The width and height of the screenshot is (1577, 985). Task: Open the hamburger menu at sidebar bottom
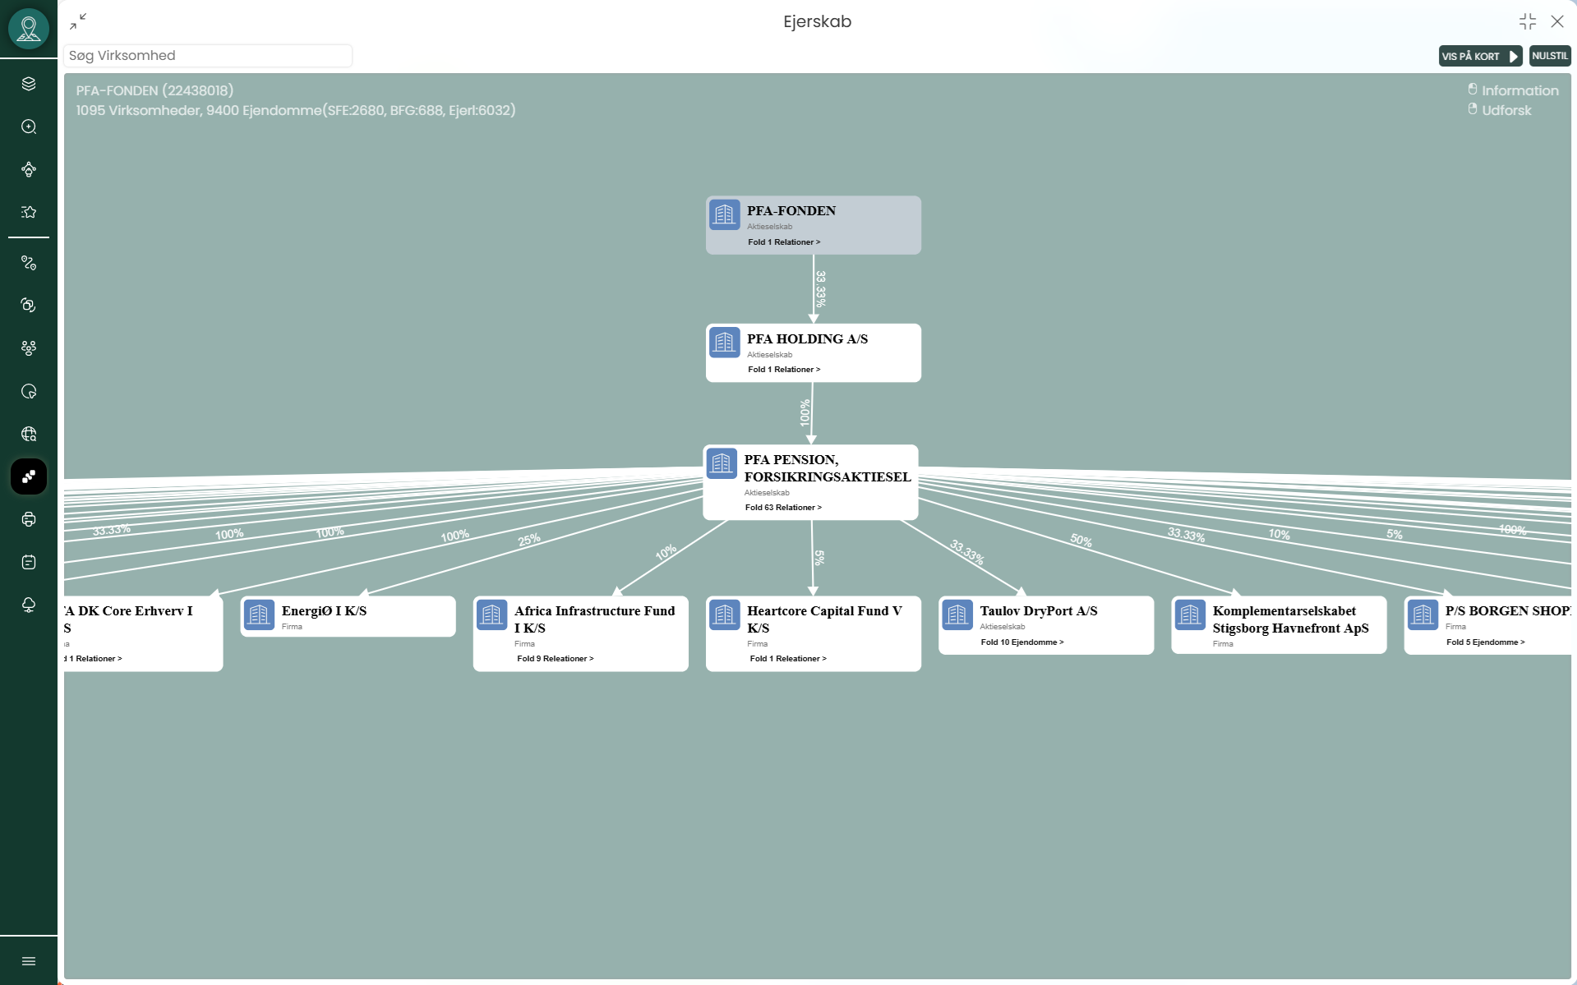click(29, 961)
